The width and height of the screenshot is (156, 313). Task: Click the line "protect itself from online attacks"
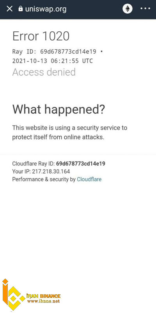pos(58,137)
